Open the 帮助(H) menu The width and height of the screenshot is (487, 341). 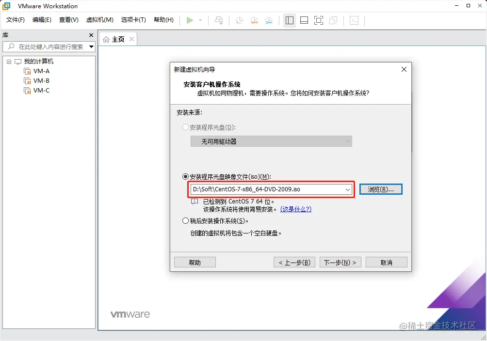163,20
